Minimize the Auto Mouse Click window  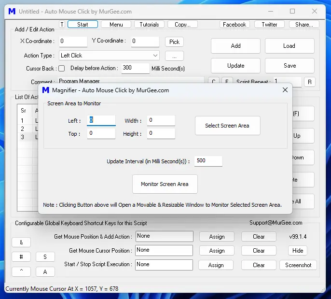[271, 11]
